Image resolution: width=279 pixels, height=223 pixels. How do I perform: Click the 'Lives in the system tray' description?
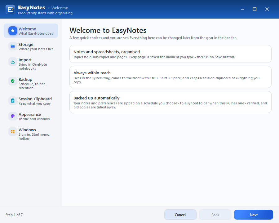pos(166,80)
